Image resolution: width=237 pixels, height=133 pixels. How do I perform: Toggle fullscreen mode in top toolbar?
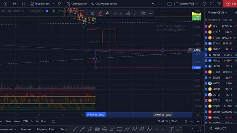212,4
